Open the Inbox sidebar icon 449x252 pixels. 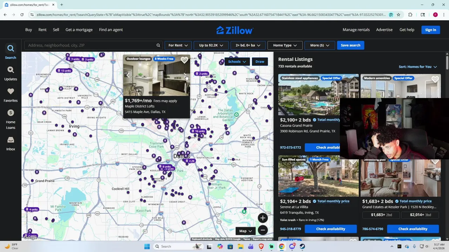[x=11, y=143]
